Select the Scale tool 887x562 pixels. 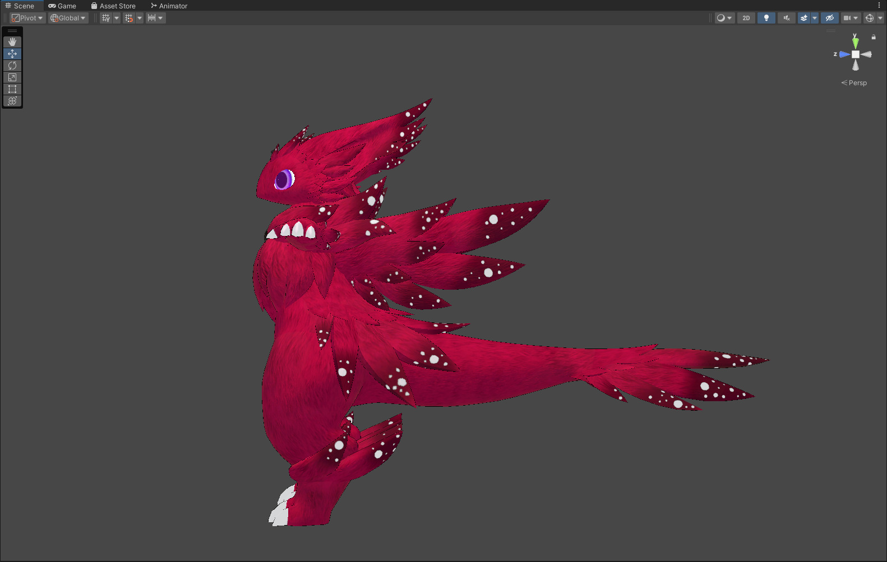pyautogui.click(x=12, y=77)
